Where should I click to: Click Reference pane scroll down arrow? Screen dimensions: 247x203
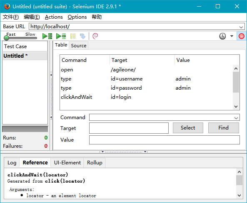pos(239,196)
